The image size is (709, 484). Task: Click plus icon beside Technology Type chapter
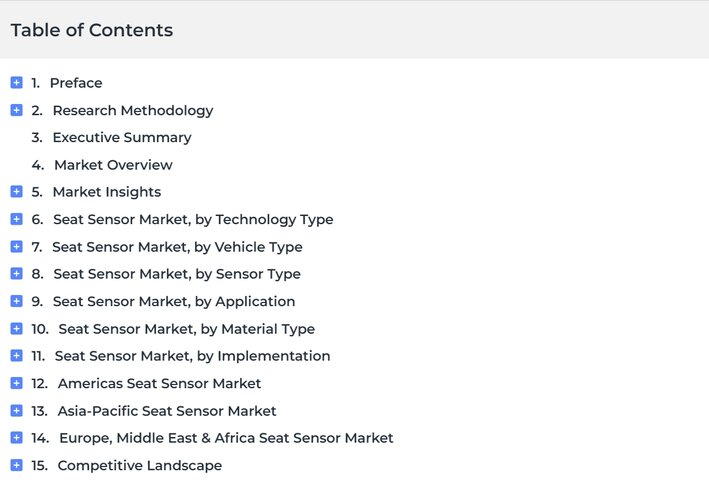(x=17, y=219)
